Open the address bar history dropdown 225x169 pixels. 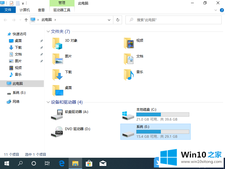click(x=109, y=20)
